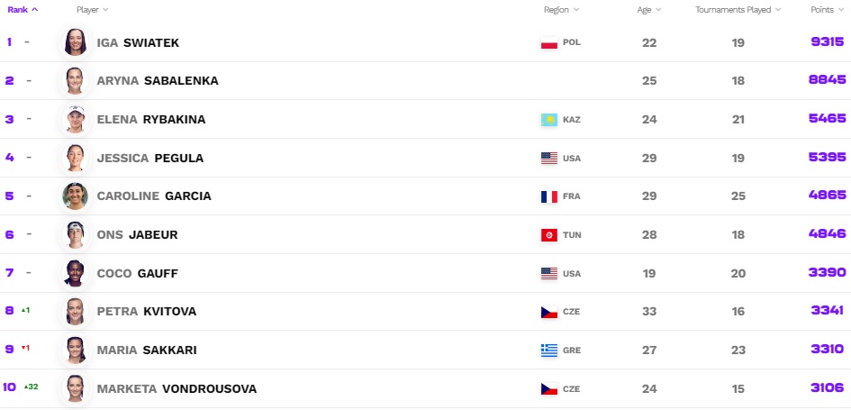The height and width of the screenshot is (410, 851).
Task: Expand the Player column dropdown
Action: pos(92,9)
